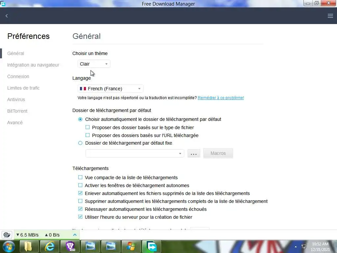Go to Limites de trafic section
337x253 pixels.
(x=23, y=88)
